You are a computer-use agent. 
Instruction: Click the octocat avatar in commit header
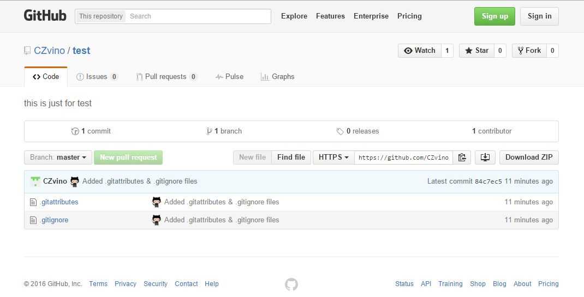tap(74, 181)
